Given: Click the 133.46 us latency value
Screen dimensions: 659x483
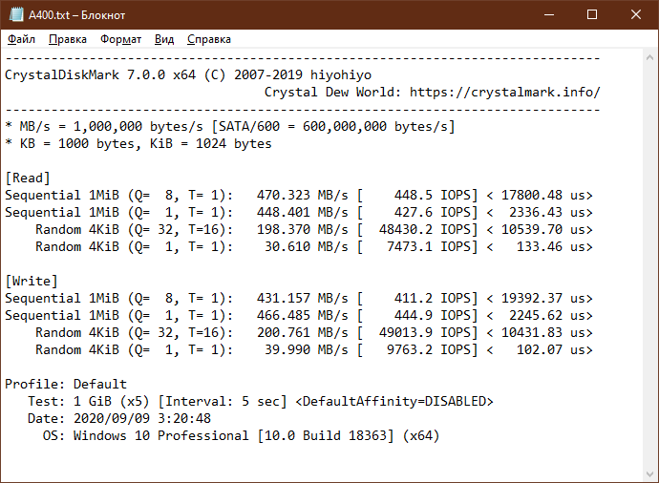Looking at the screenshot, I should [x=550, y=246].
